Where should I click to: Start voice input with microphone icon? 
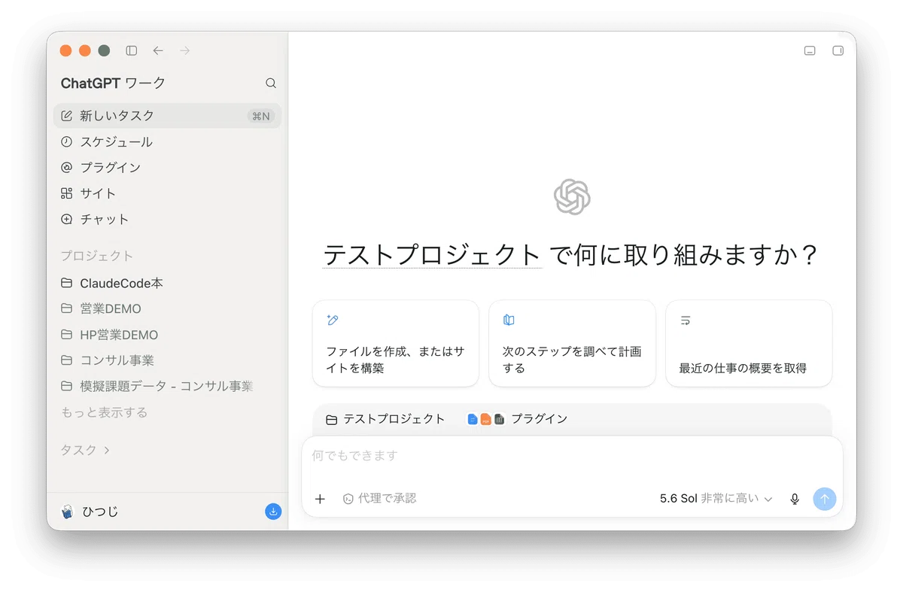tap(795, 499)
